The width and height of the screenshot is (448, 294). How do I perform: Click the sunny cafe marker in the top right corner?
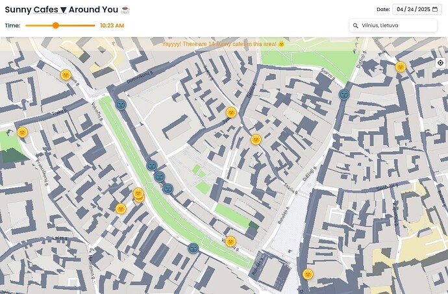pyautogui.click(x=401, y=67)
